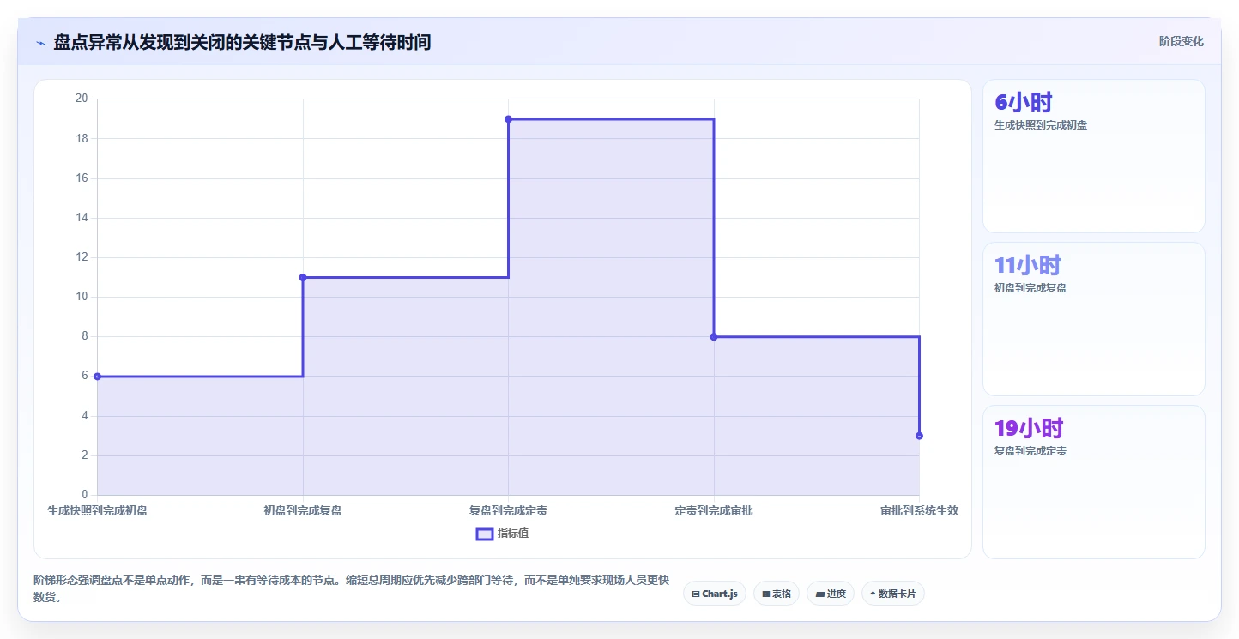Open the 19小时 stat card
This screenshot has width=1239, height=639.
[x=1094, y=482]
